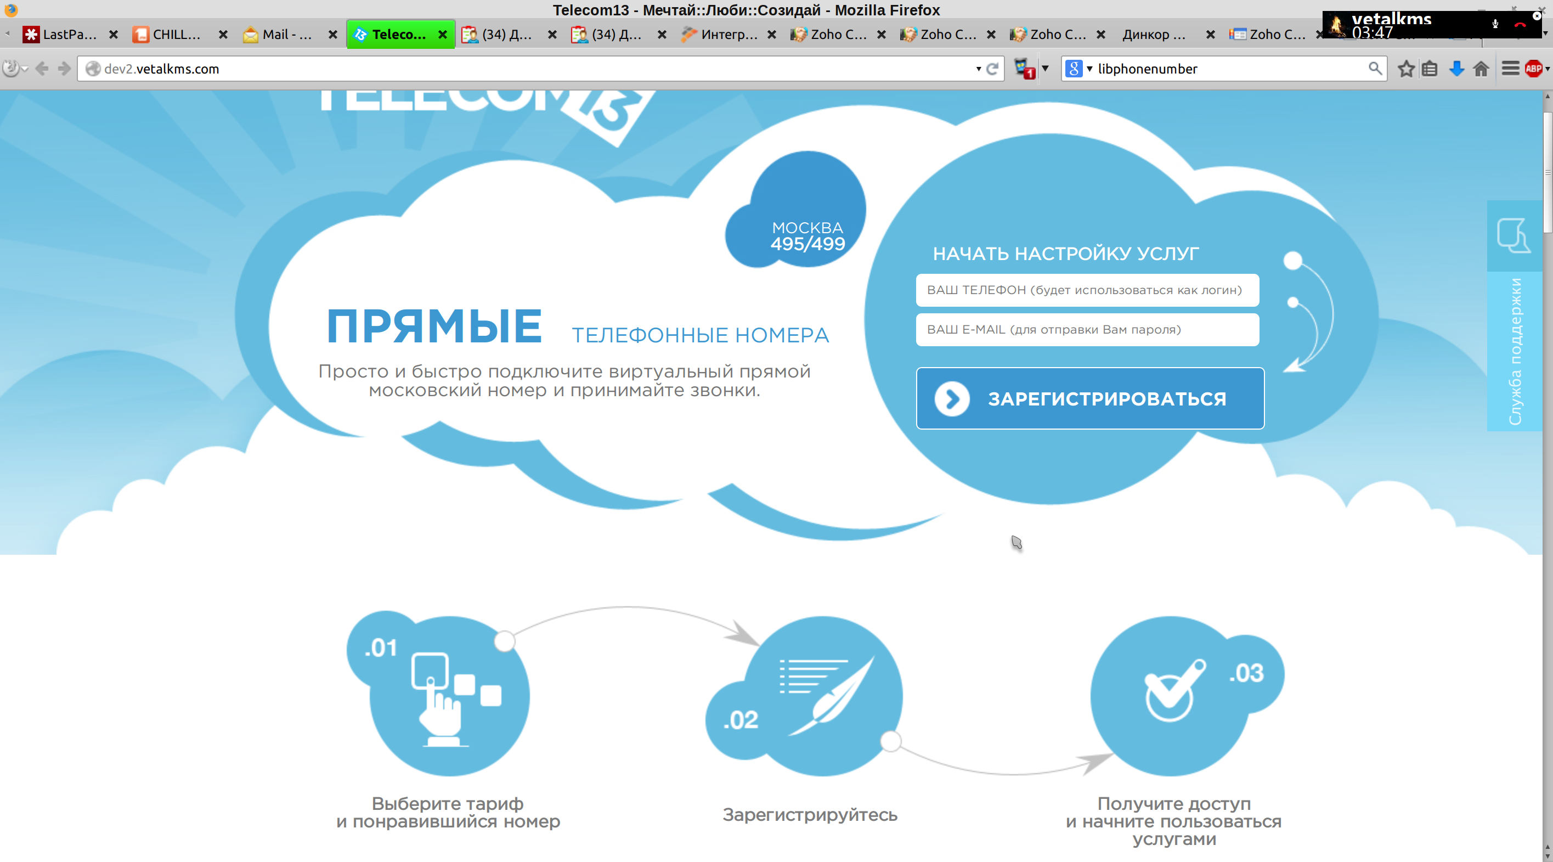Click the Получите доступ caption
This screenshot has width=1553, height=862.
pos(1174,821)
